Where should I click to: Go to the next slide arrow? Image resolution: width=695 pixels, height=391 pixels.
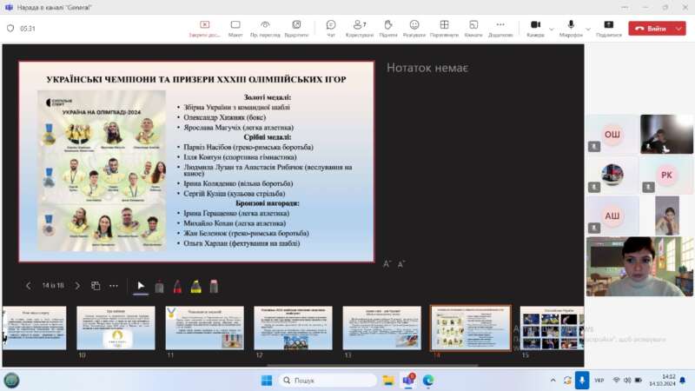click(x=77, y=286)
